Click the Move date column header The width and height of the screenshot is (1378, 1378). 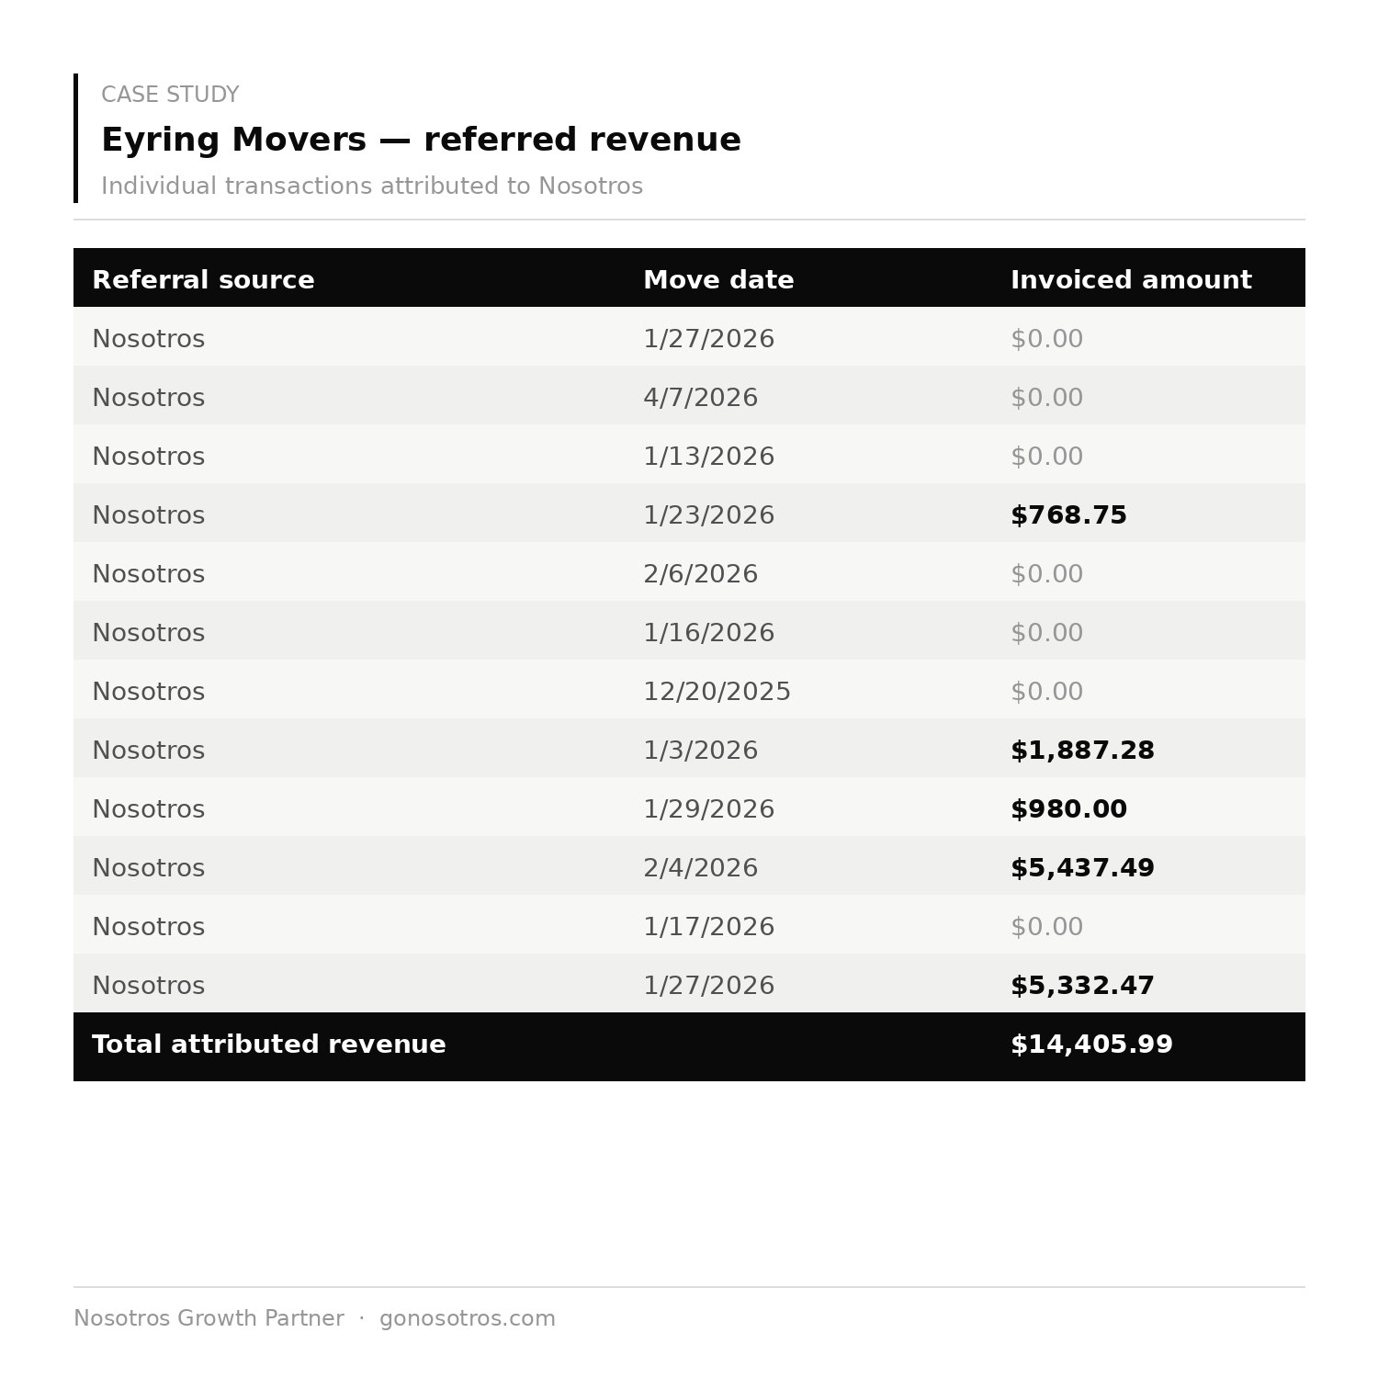[x=718, y=280]
